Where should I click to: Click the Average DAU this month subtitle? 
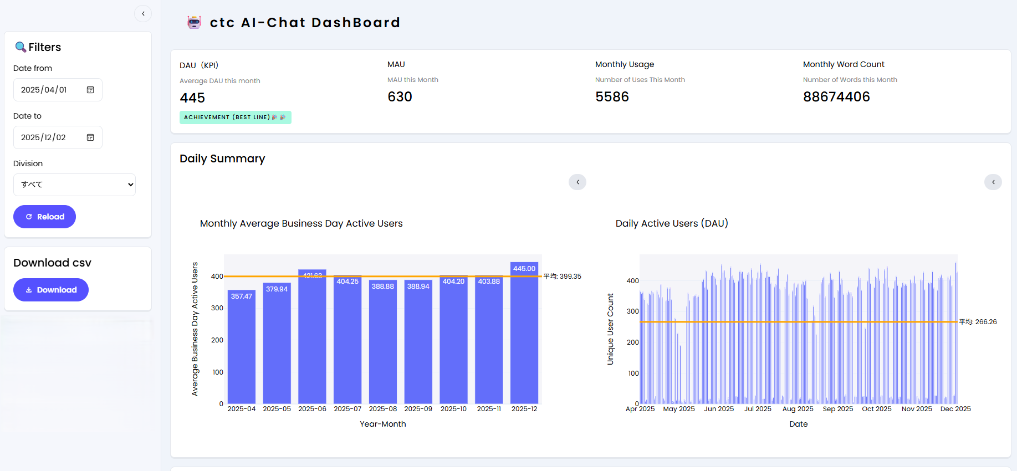(x=220, y=81)
